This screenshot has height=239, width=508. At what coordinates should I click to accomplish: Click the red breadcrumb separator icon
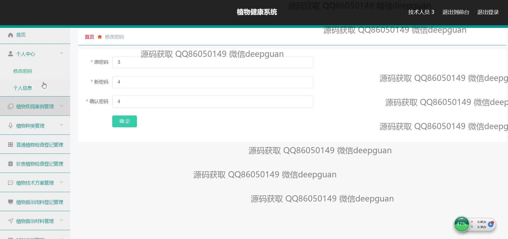100,37
